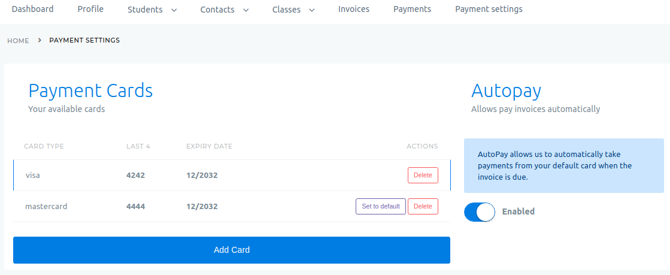This screenshot has width=670, height=275.
Task: Expand the Classes menu chevron
Action: point(312,10)
